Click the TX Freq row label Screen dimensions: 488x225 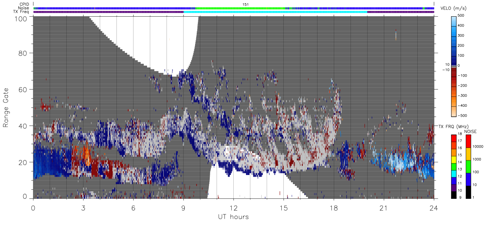click(x=21, y=12)
